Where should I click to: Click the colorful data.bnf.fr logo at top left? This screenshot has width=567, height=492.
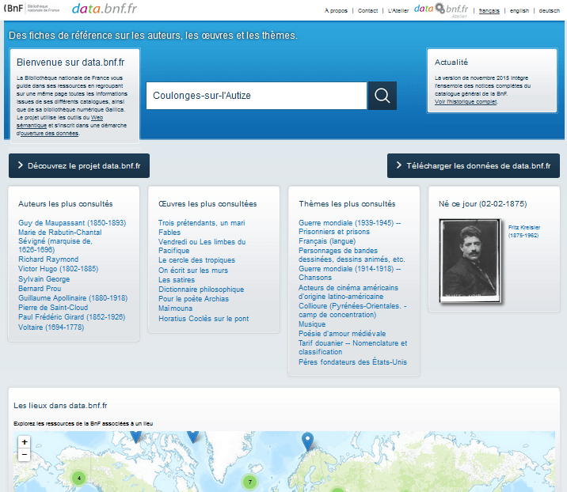click(103, 9)
